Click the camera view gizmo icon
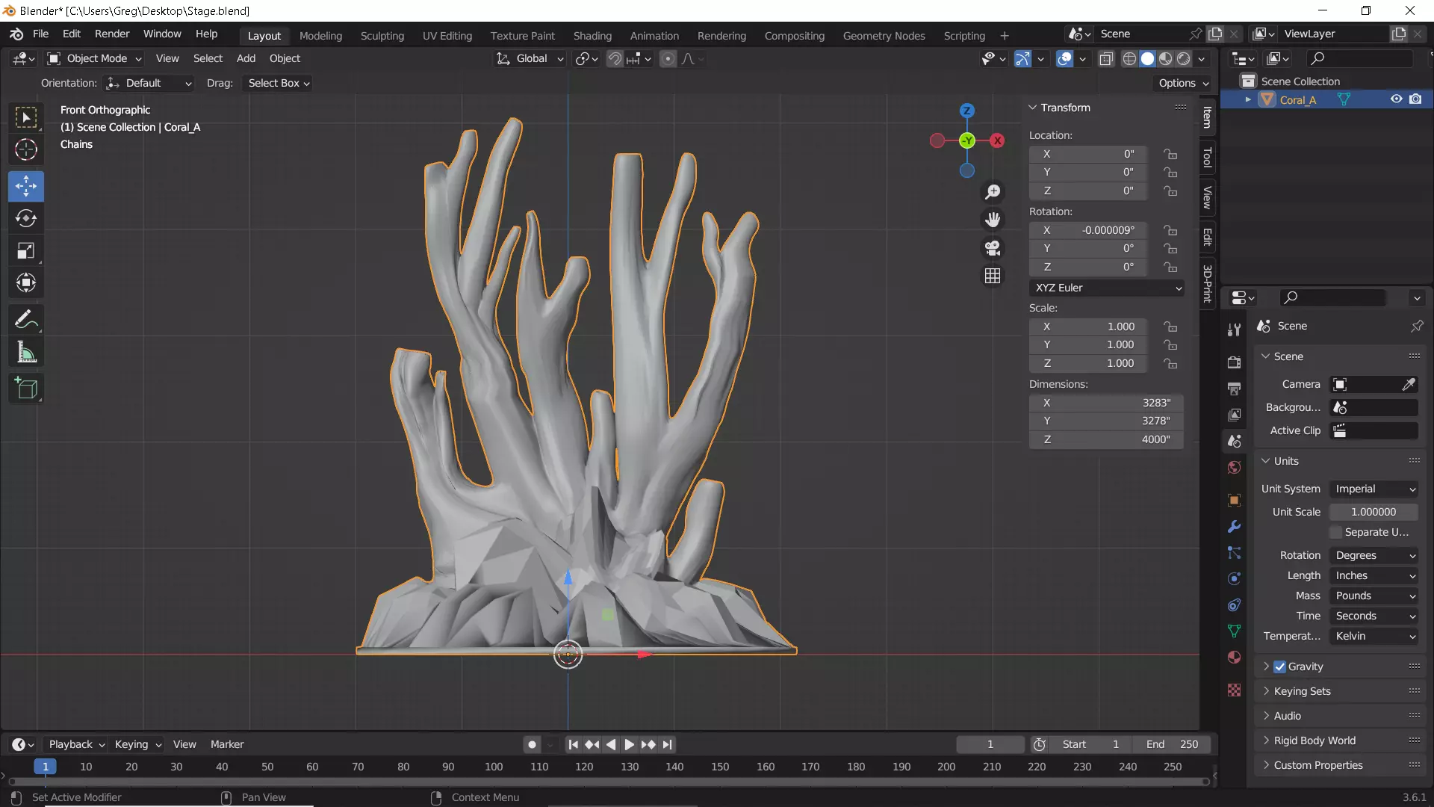The height and width of the screenshot is (807, 1434). tap(993, 248)
